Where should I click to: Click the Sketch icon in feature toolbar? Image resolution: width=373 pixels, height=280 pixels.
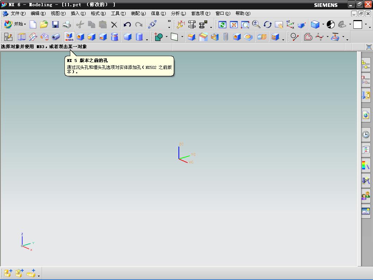click(8, 37)
